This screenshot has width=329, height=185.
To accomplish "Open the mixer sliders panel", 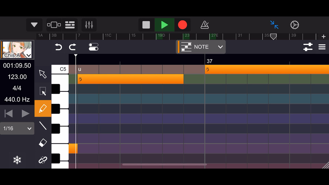I will coord(89,25).
